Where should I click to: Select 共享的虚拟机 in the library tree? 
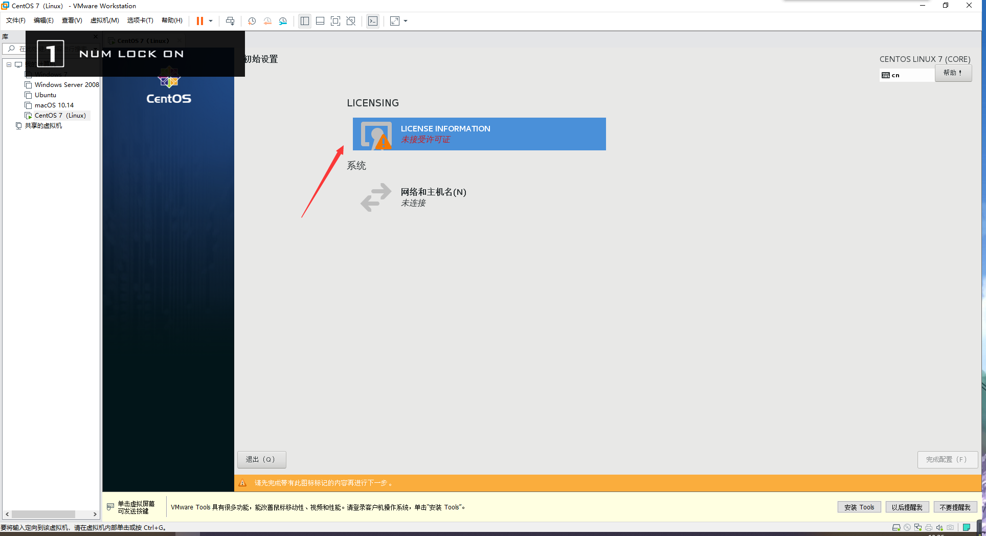coord(43,126)
